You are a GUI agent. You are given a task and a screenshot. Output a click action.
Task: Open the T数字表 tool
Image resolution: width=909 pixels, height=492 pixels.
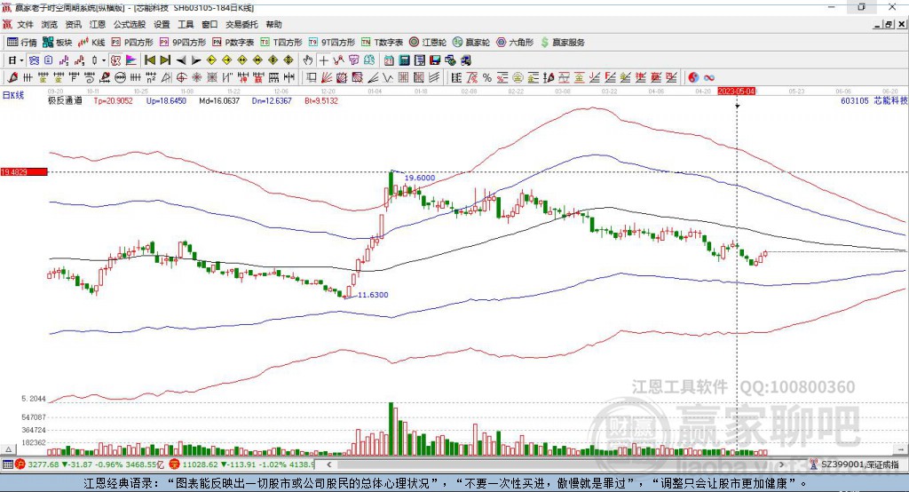382,43
